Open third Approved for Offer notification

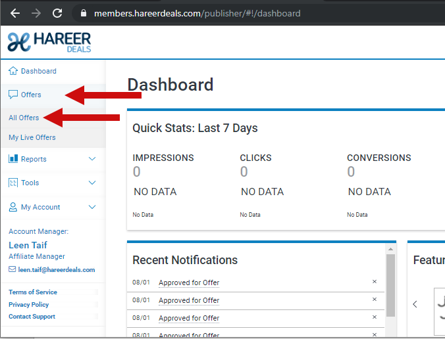click(189, 318)
